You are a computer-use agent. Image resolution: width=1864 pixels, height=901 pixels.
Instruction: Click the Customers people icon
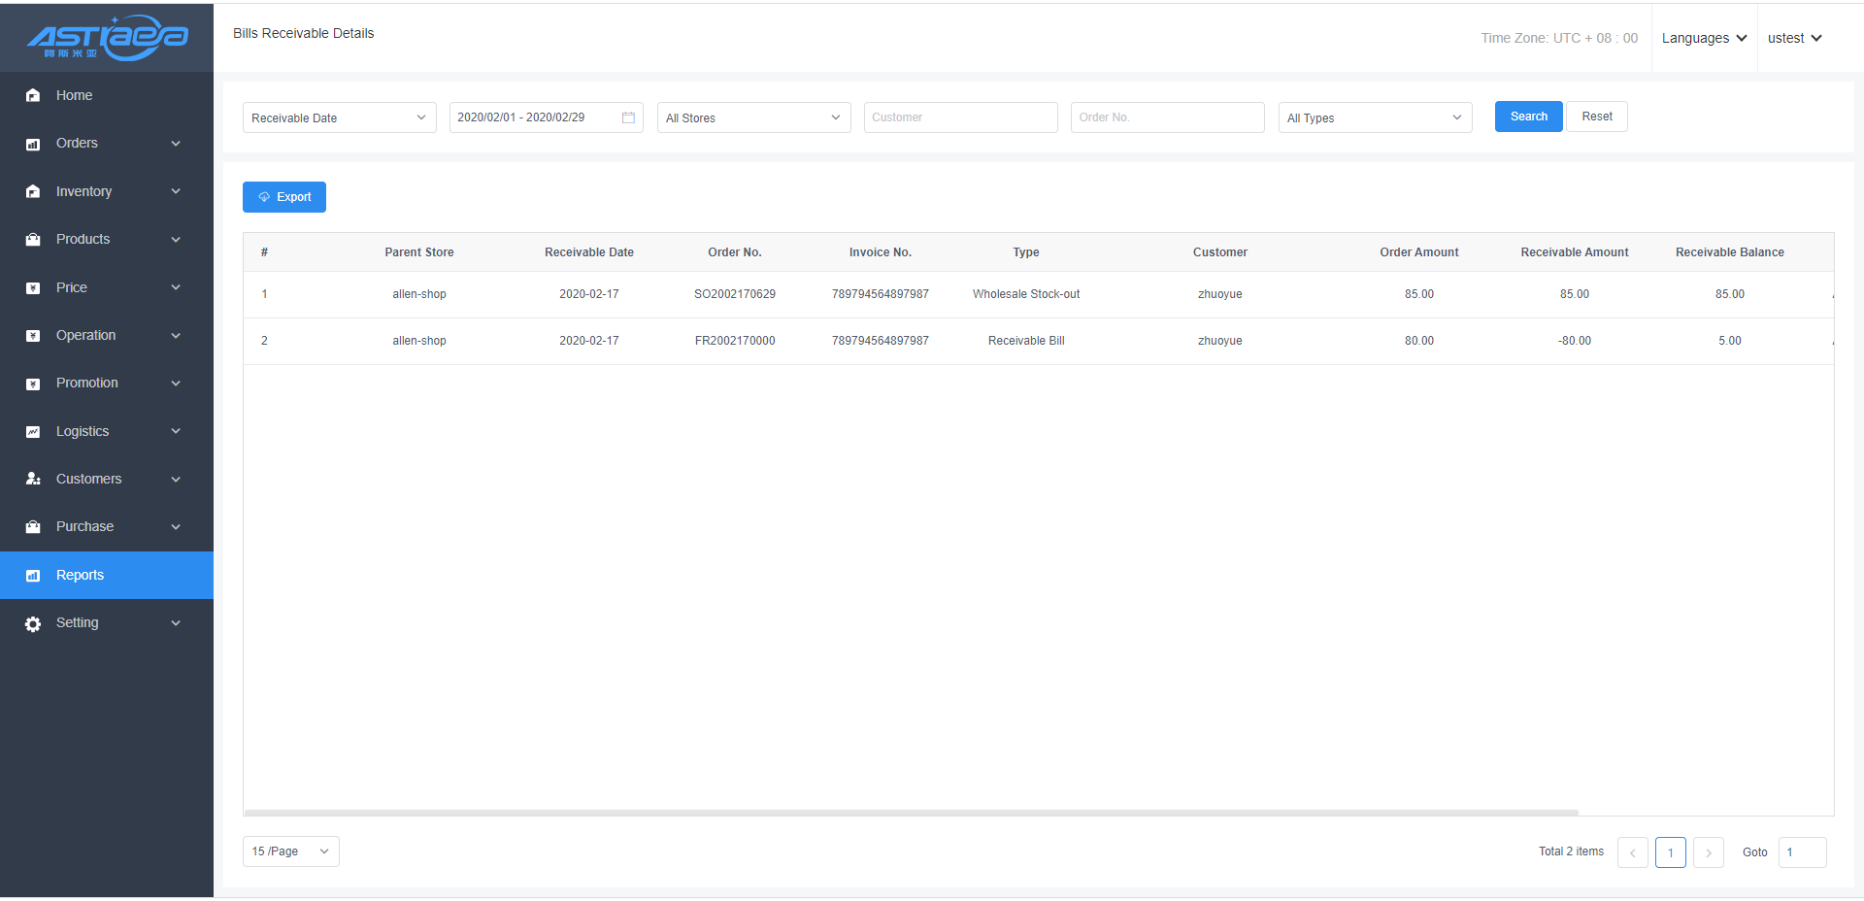pos(33,480)
